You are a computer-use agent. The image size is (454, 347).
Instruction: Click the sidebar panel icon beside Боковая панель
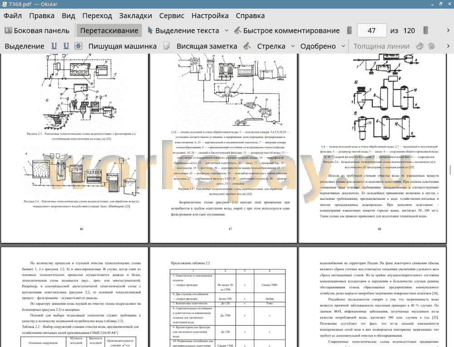8,30
